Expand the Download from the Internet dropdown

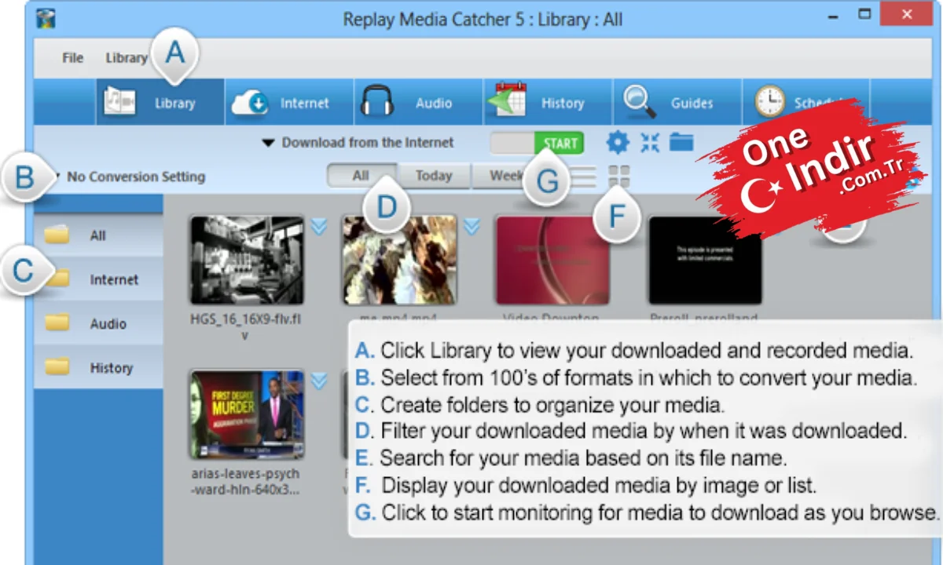coord(358,143)
